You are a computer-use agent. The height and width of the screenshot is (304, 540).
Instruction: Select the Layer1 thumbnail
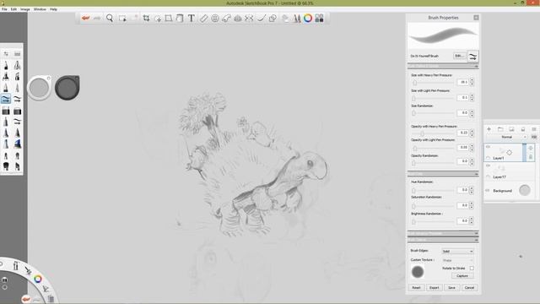[505, 151]
